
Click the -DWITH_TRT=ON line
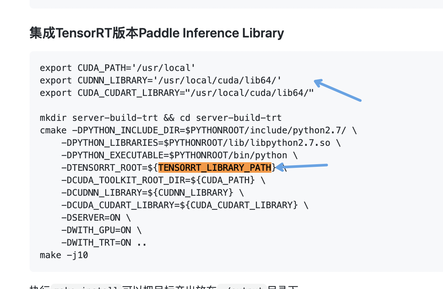pyautogui.click(x=104, y=243)
